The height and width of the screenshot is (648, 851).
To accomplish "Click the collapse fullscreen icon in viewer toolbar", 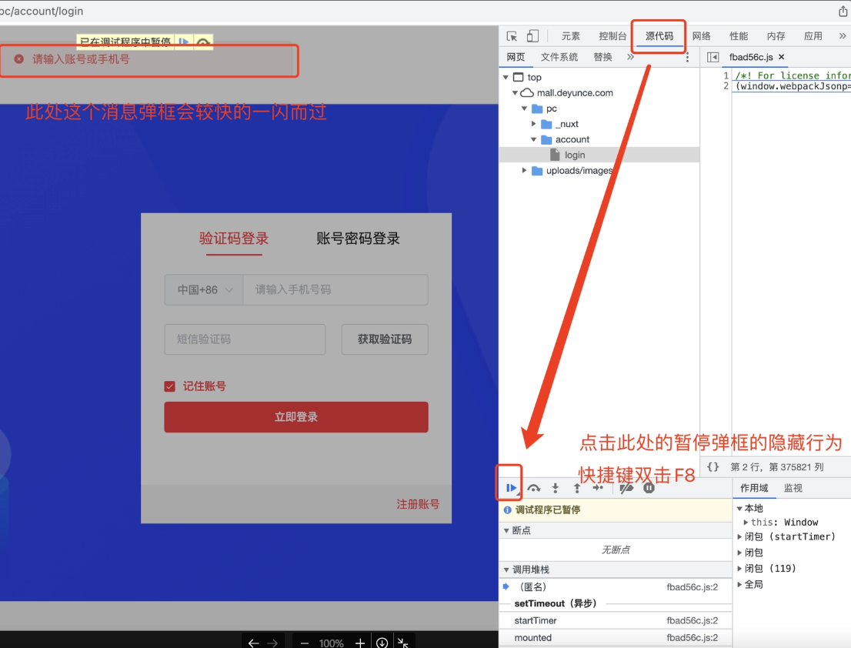I will [402, 643].
